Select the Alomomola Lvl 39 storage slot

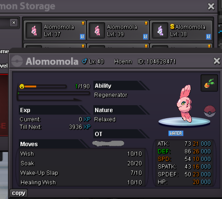point(118,31)
